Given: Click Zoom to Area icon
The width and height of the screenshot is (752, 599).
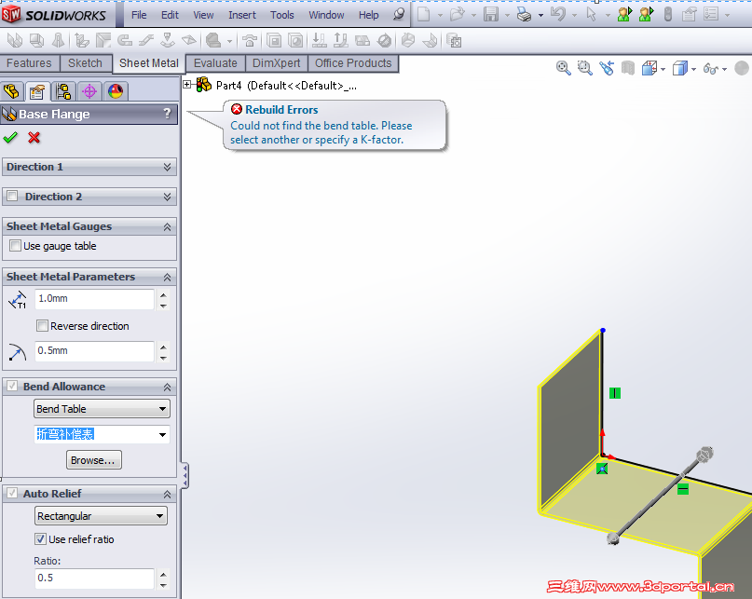Looking at the screenshot, I should [x=584, y=68].
